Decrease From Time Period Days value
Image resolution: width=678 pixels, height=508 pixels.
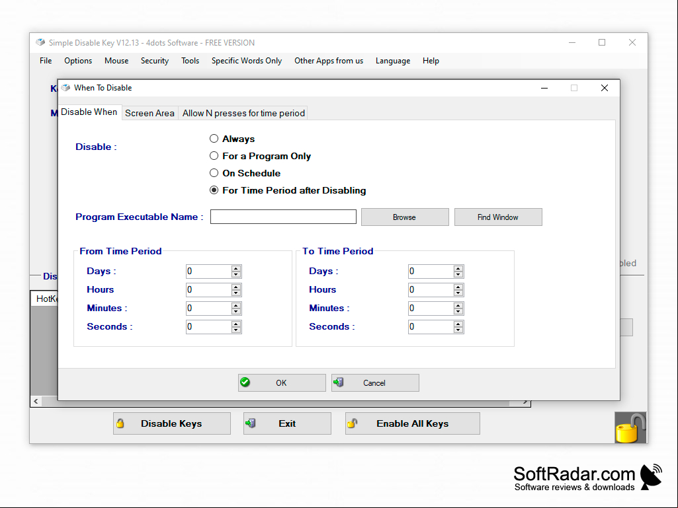pyautogui.click(x=236, y=274)
